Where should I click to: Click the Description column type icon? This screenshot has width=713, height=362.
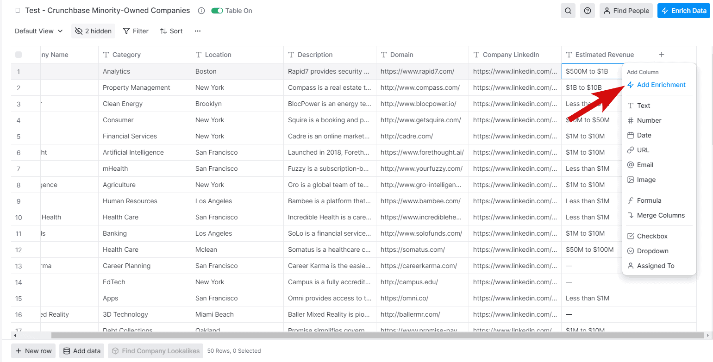tap(291, 55)
